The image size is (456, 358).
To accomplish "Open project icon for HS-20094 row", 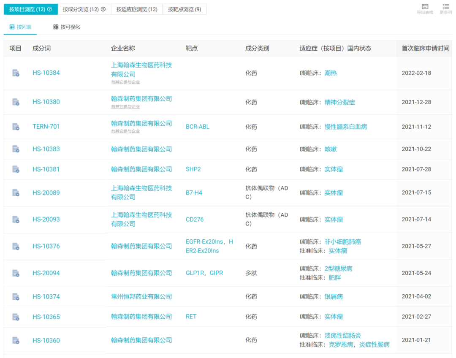I will tap(16, 273).
